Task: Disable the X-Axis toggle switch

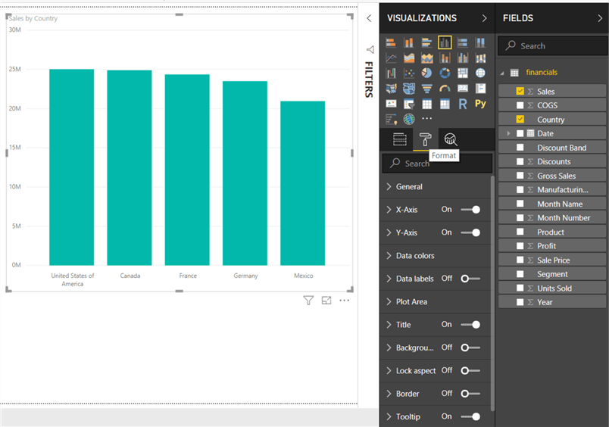Action: click(470, 210)
